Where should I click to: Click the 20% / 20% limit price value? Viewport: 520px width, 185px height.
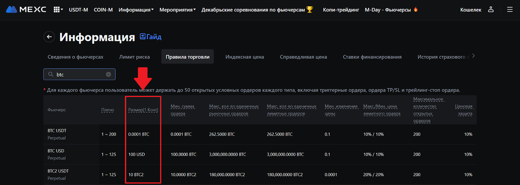click(373, 175)
